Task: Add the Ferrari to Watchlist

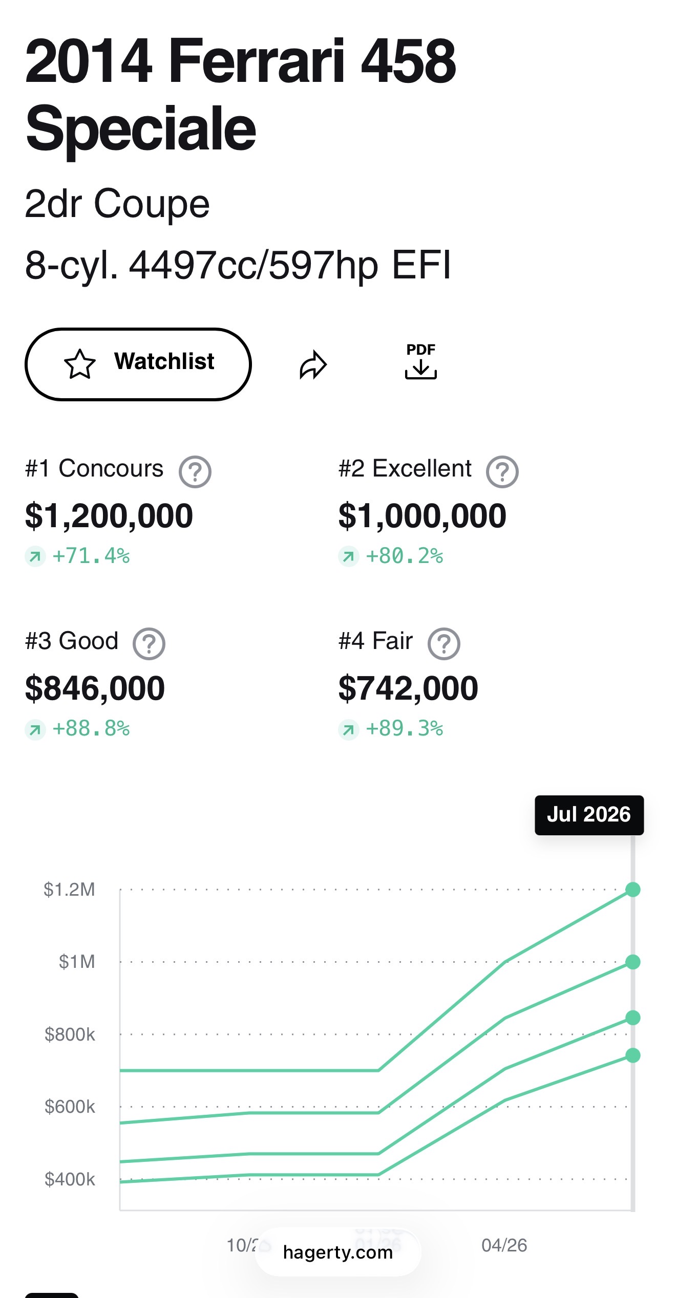Action: coord(138,364)
